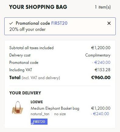
Task: Click the Complimentary delivery cost value
Action: tap(98, 55)
